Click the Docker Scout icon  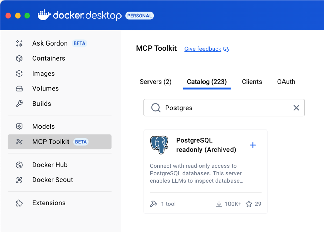(x=19, y=180)
